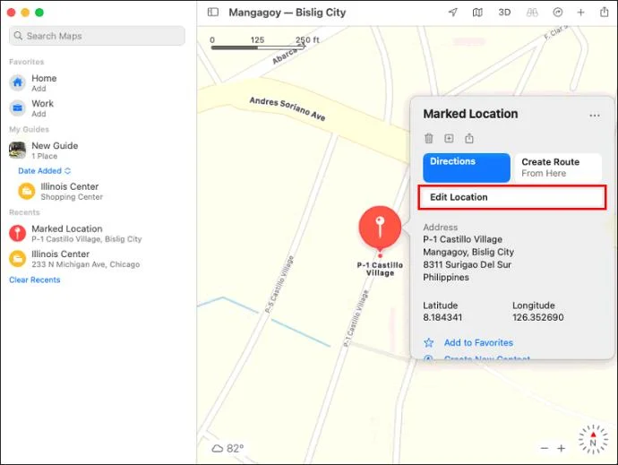Click the Look Around binoculars icon
This screenshot has height=465, width=618.
coord(532,13)
